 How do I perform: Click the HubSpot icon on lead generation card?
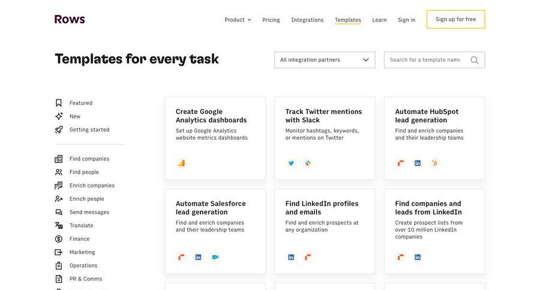(x=434, y=163)
